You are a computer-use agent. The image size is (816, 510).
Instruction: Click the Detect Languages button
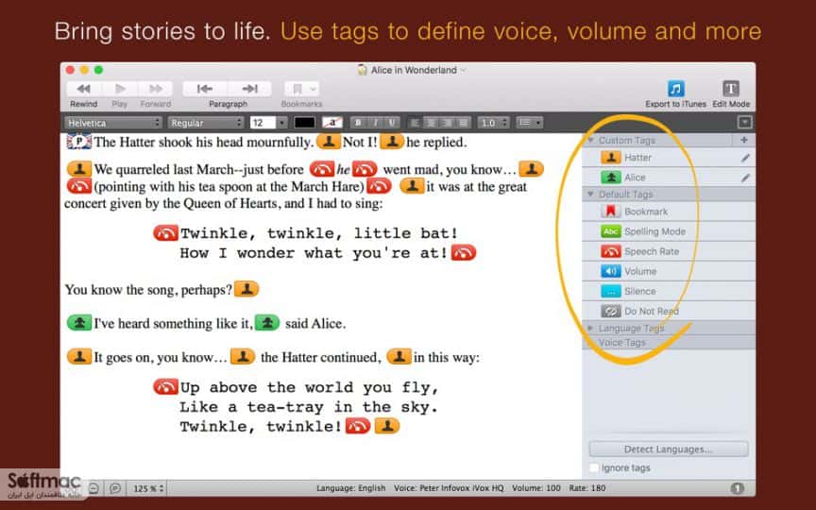click(669, 450)
